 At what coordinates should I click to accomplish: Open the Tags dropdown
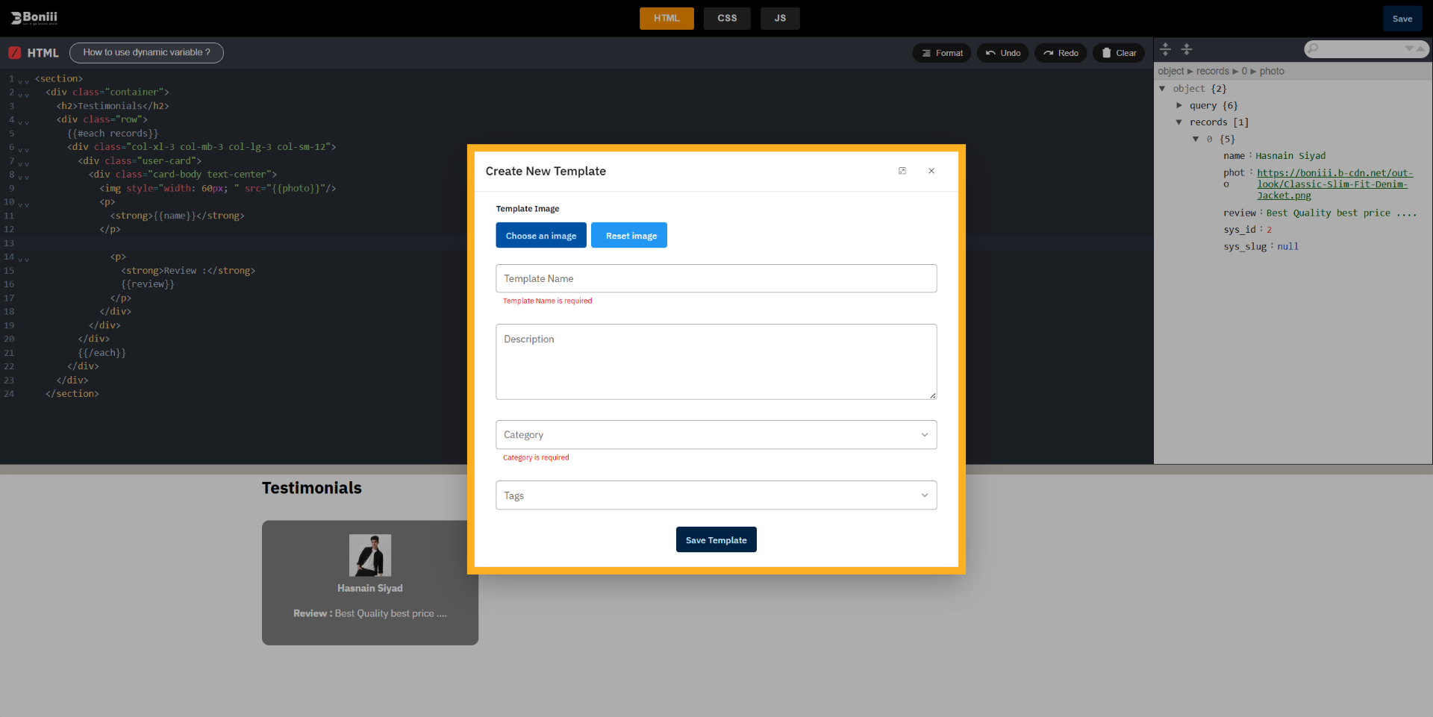coord(716,495)
